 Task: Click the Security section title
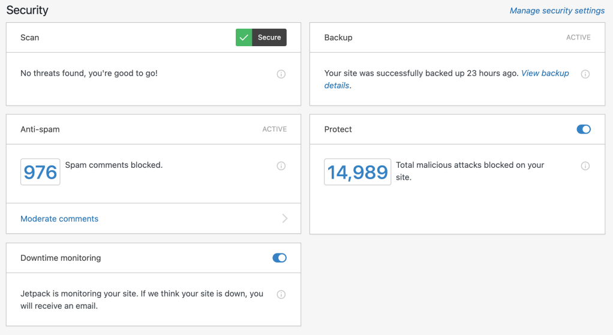click(27, 10)
